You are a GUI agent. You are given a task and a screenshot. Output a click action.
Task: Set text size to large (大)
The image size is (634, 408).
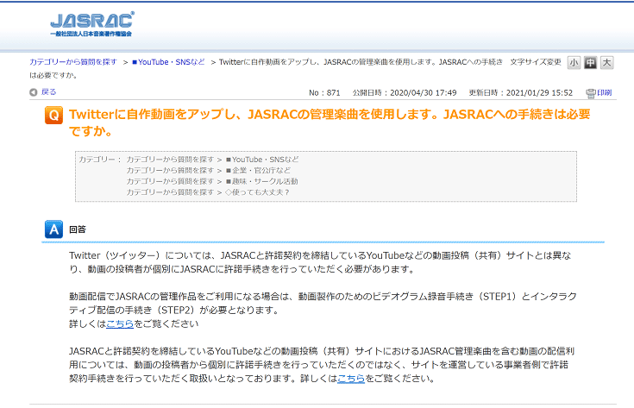coord(606,63)
